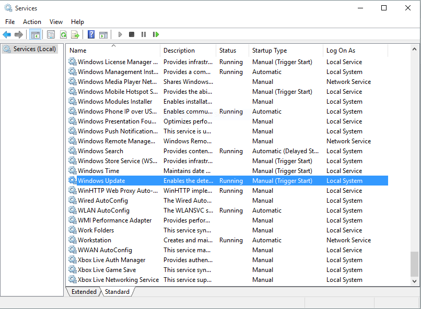
Task: Click 'Maintains date ...' description cell
Action: [187, 171]
